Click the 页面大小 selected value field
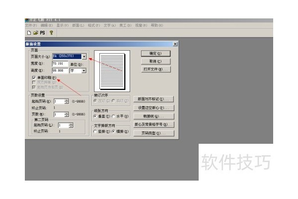The width and height of the screenshot is (298, 199). pos(67,56)
